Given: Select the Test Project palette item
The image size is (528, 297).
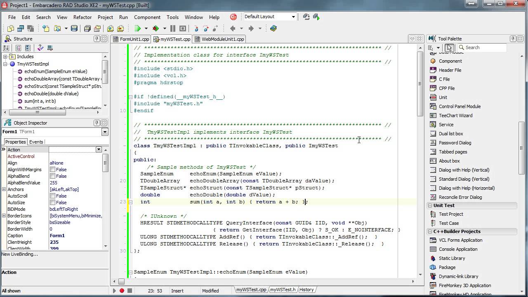Looking at the screenshot, I should click(451, 214).
